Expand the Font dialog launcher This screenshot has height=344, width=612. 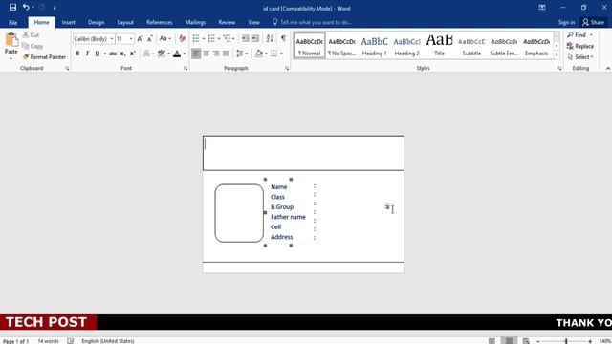click(x=186, y=68)
